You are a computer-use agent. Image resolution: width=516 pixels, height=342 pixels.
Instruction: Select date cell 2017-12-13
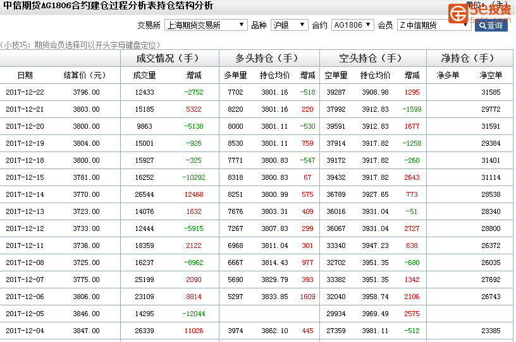[25, 211]
